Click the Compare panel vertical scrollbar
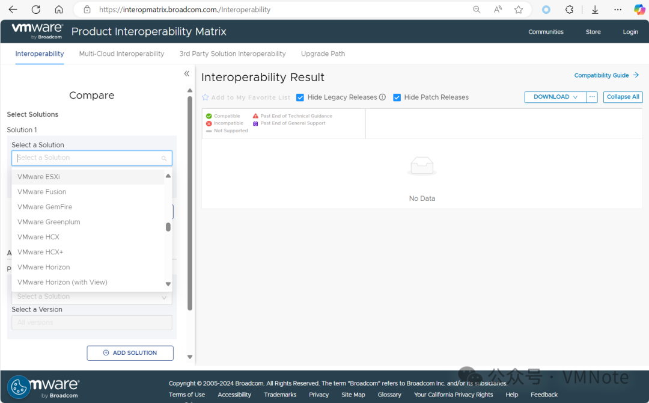 coord(190,203)
